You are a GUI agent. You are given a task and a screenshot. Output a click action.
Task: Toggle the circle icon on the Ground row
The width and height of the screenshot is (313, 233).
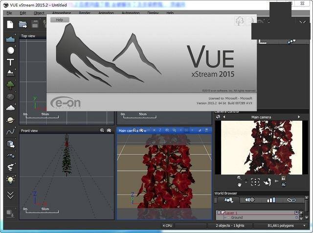[296, 217]
